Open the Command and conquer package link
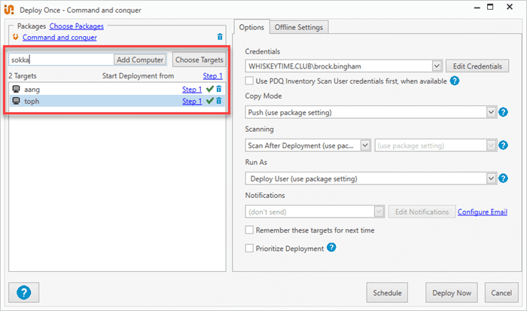 [x=59, y=38]
